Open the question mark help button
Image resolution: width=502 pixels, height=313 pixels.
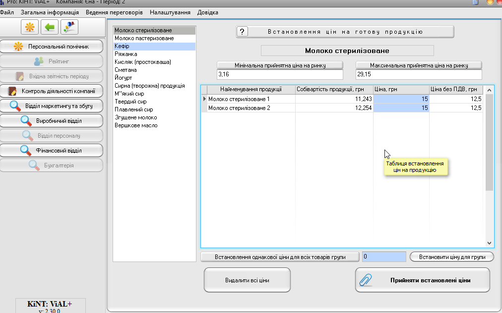243,32
